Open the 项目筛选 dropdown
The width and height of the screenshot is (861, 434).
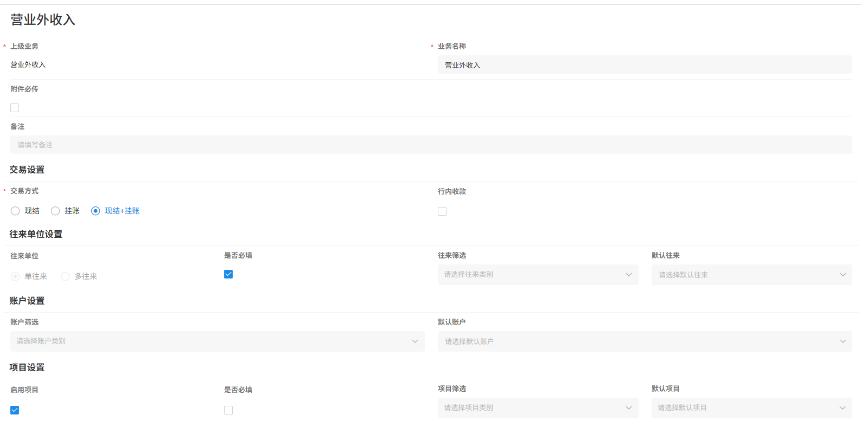(x=537, y=408)
